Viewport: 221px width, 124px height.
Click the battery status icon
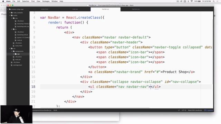tap(199, 1)
